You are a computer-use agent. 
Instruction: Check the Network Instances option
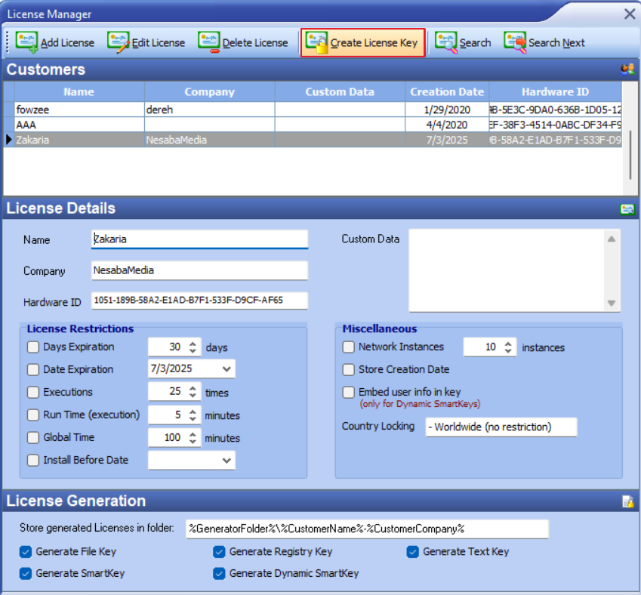[x=348, y=347]
